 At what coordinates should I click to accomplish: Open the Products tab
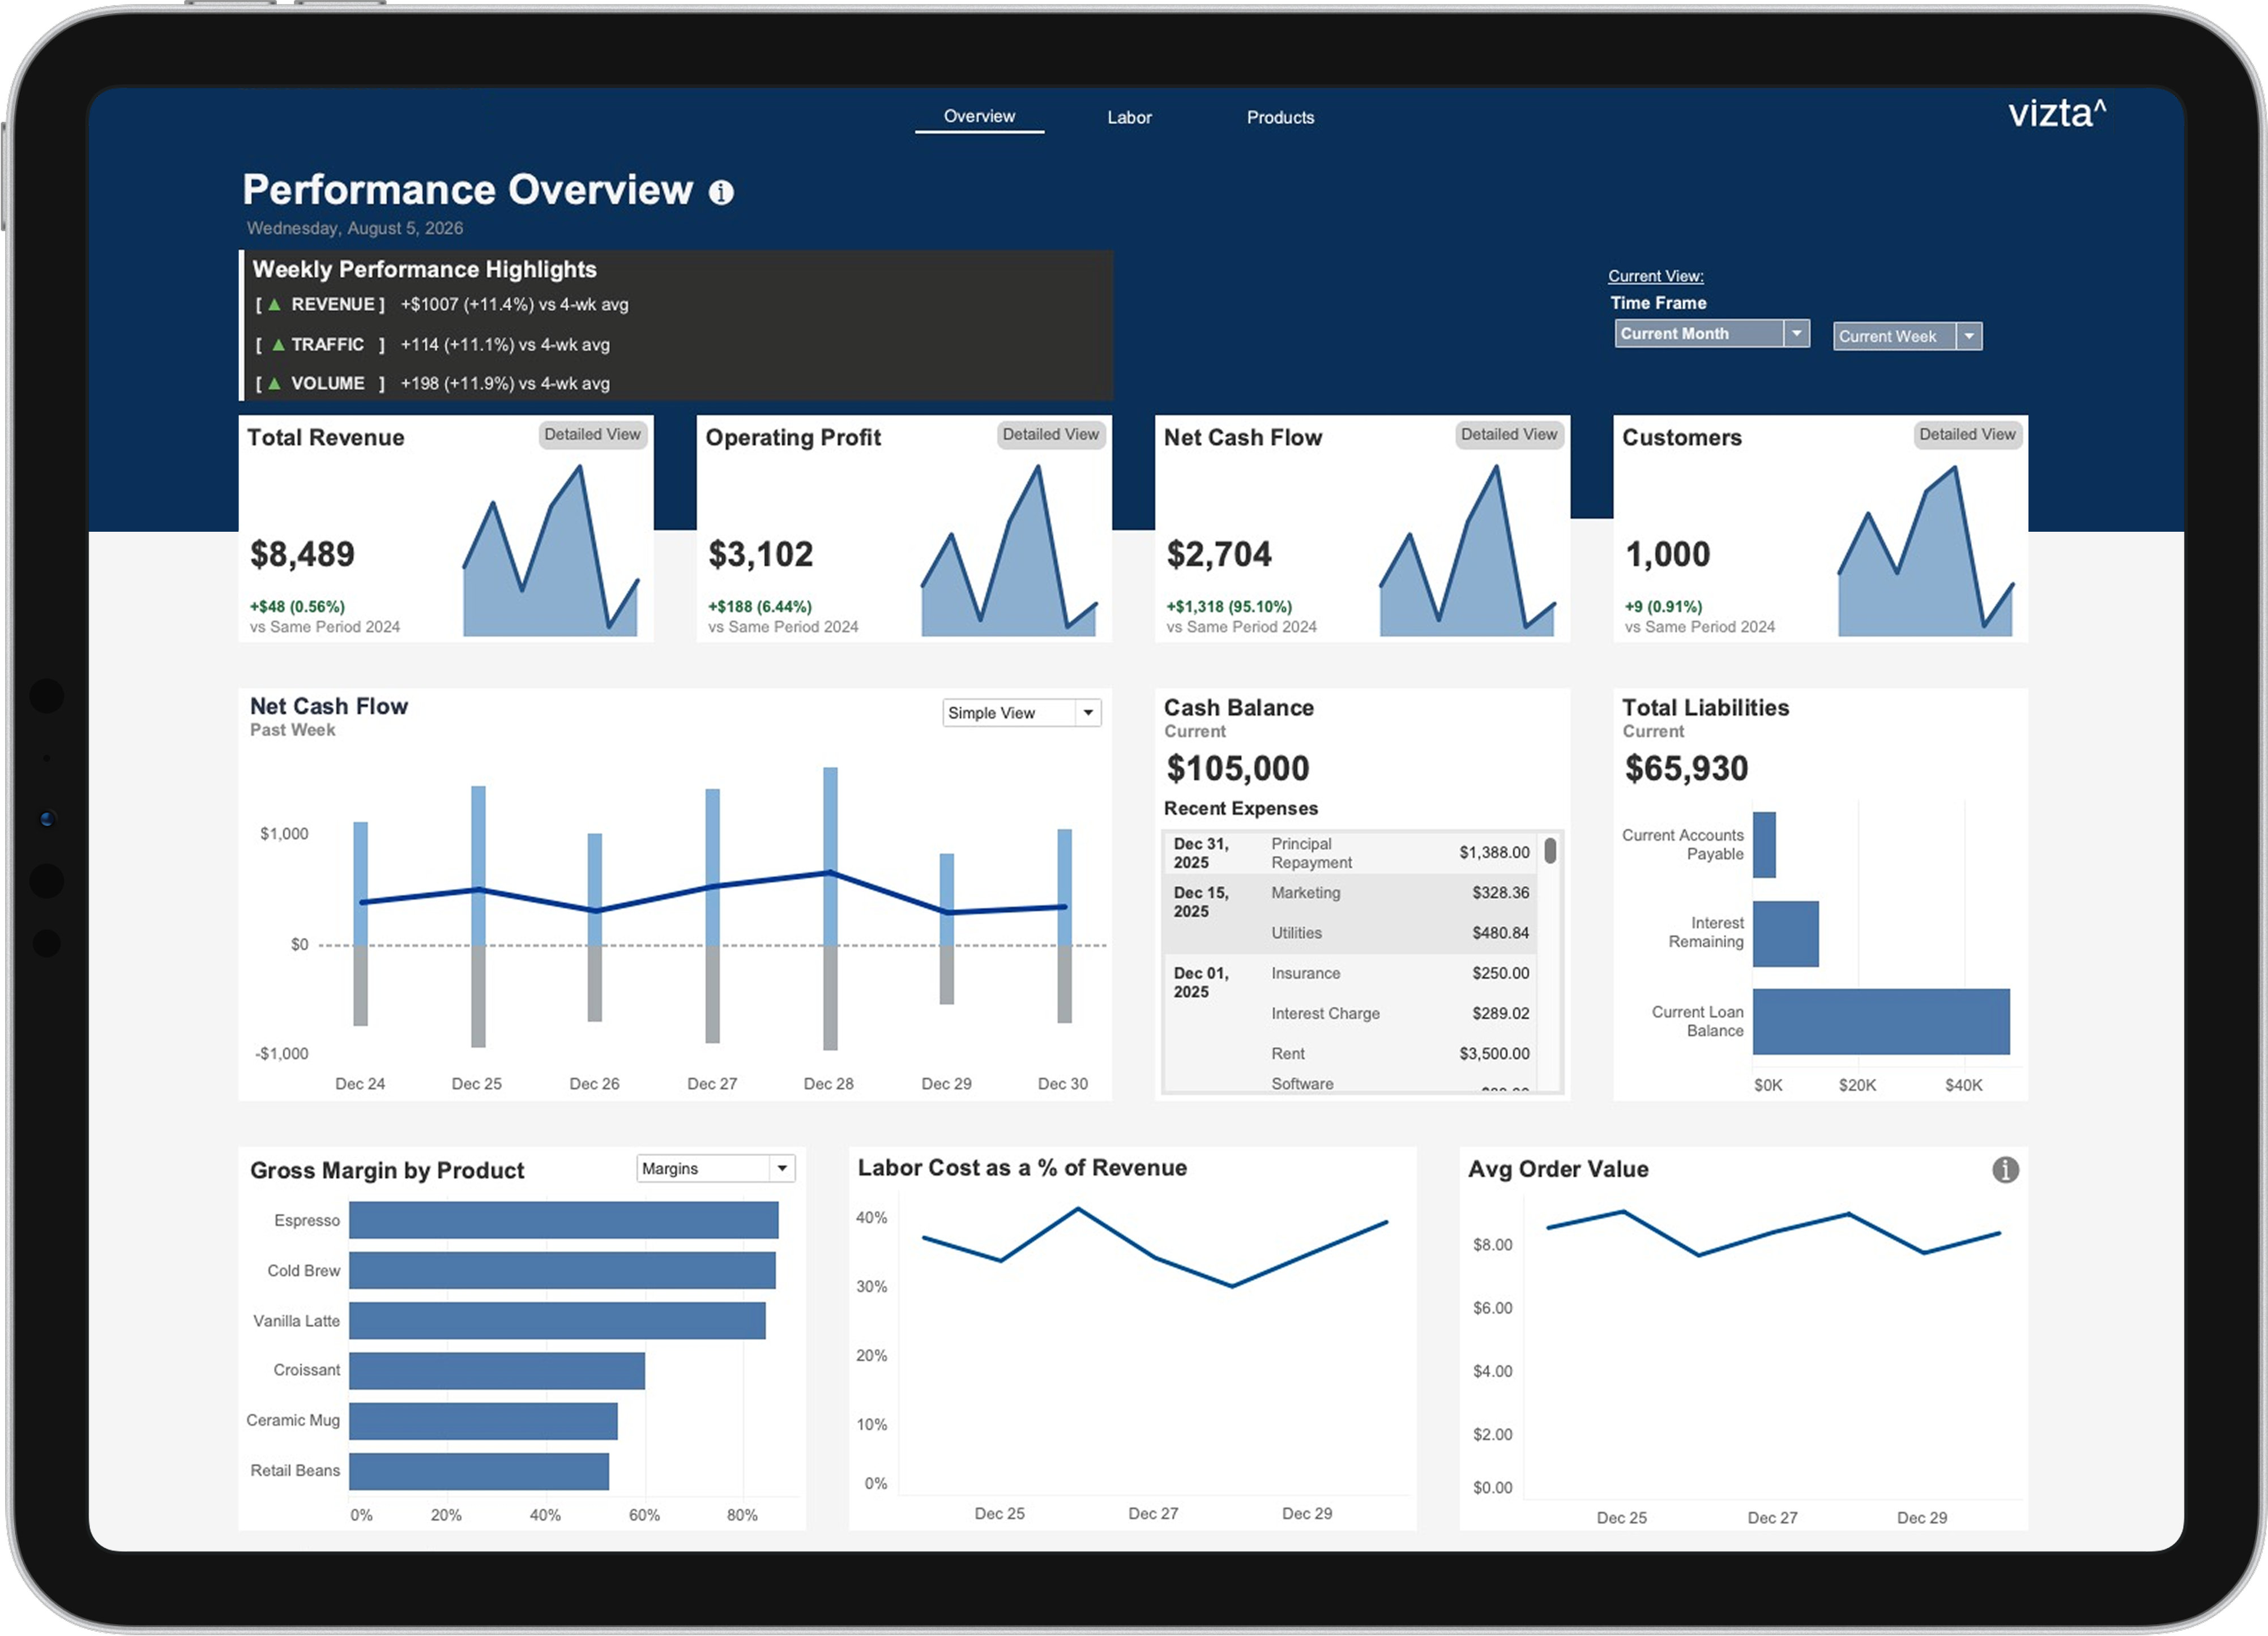coord(1280,117)
